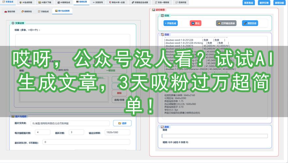Click the 开始生成 play button
The image size is (288, 163).
click(170, 23)
